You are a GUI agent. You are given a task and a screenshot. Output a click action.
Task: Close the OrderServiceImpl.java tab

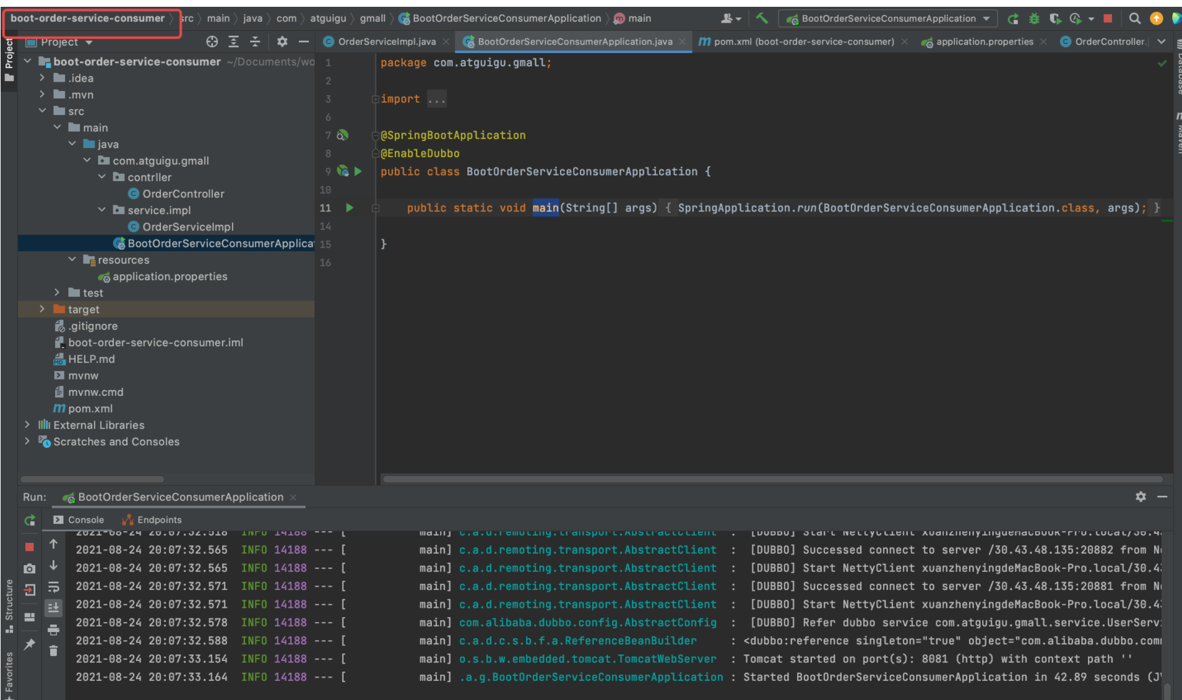[x=446, y=41]
